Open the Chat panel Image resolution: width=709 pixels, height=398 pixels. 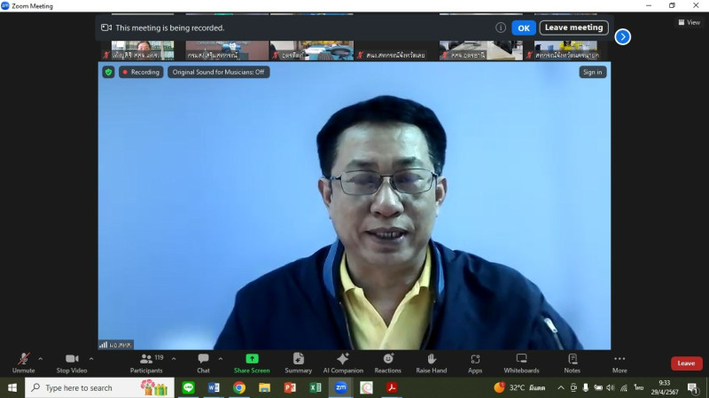pos(204,361)
